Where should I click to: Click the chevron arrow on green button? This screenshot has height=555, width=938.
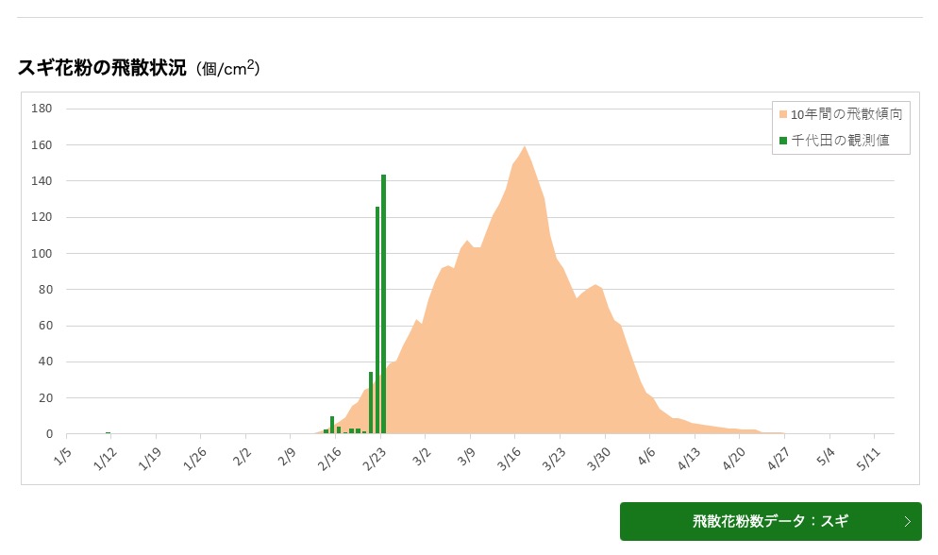[x=908, y=522]
